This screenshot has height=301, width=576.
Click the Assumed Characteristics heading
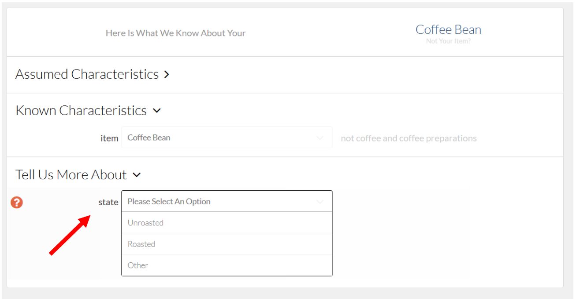(x=87, y=74)
